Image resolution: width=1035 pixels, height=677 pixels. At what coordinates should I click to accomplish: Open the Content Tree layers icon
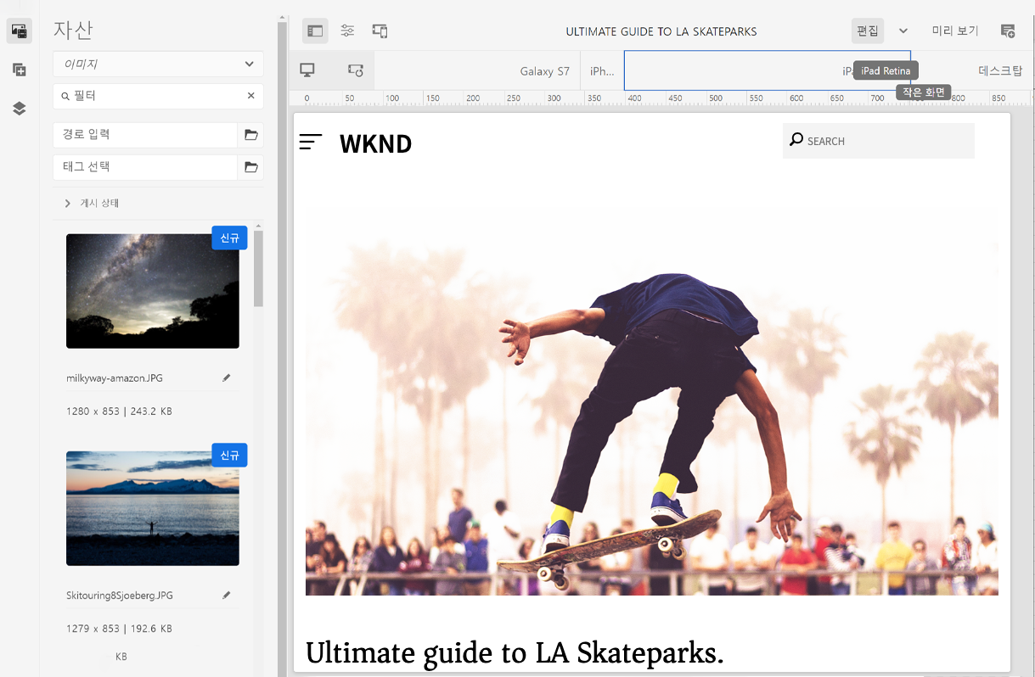click(x=19, y=109)
